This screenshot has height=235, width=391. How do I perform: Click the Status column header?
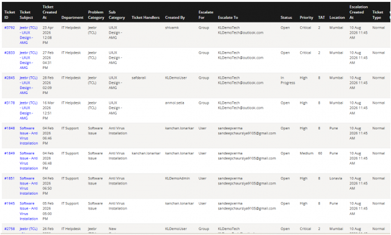[x=286, y=18]
